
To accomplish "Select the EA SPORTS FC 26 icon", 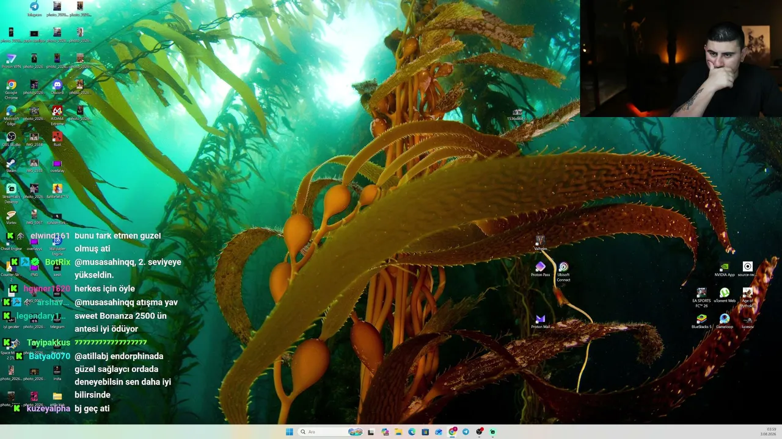I will click(701, 298).
